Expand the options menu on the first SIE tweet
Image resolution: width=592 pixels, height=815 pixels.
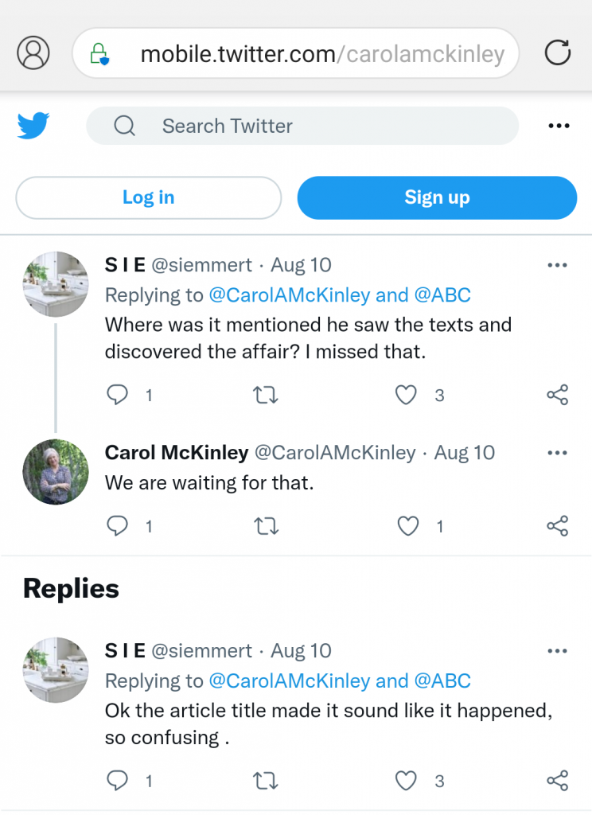557,265
